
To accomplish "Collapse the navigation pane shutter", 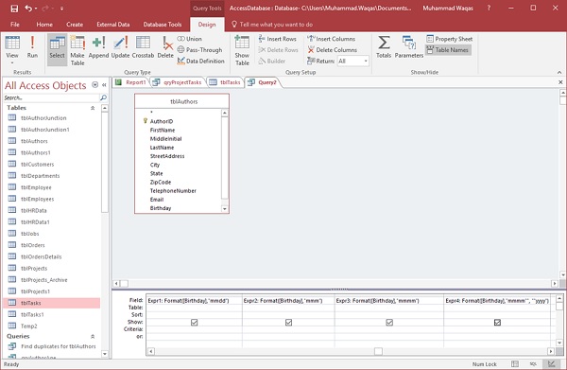I will point(104,85).
